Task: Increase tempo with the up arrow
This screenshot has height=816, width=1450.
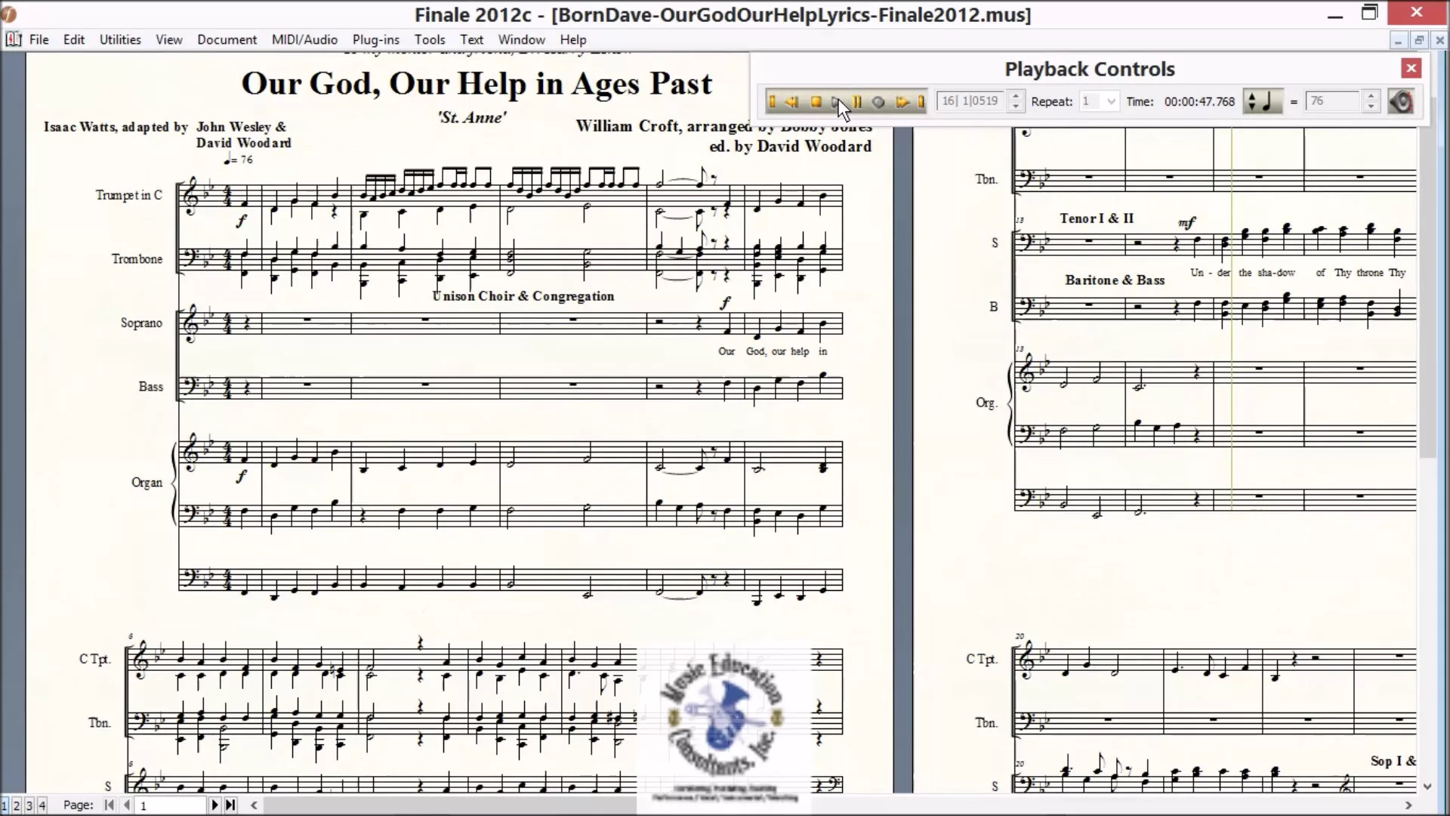Action: tap(1371, 95)
